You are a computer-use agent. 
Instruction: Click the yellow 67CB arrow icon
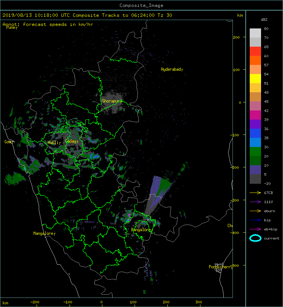pyautogui.click(x=255, y=193)
